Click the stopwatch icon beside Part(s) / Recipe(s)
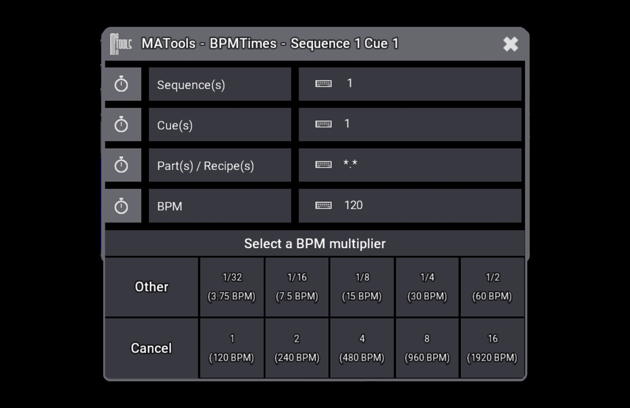 click(x=121, y=165)
